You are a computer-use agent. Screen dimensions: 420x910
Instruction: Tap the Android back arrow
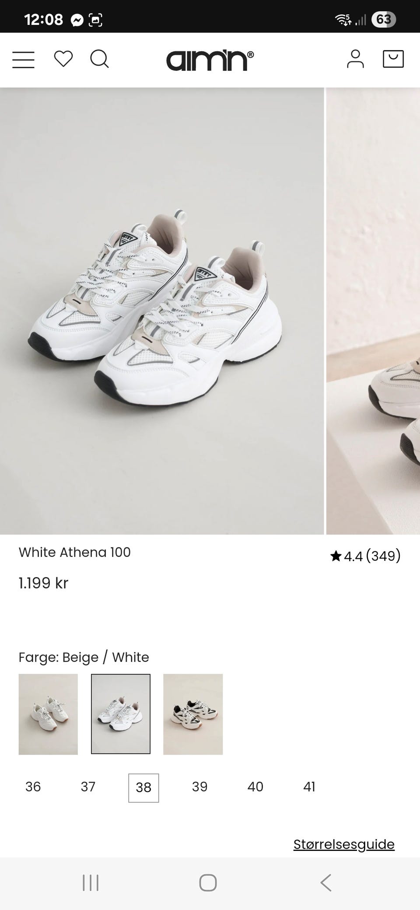[x=325, y=883]
